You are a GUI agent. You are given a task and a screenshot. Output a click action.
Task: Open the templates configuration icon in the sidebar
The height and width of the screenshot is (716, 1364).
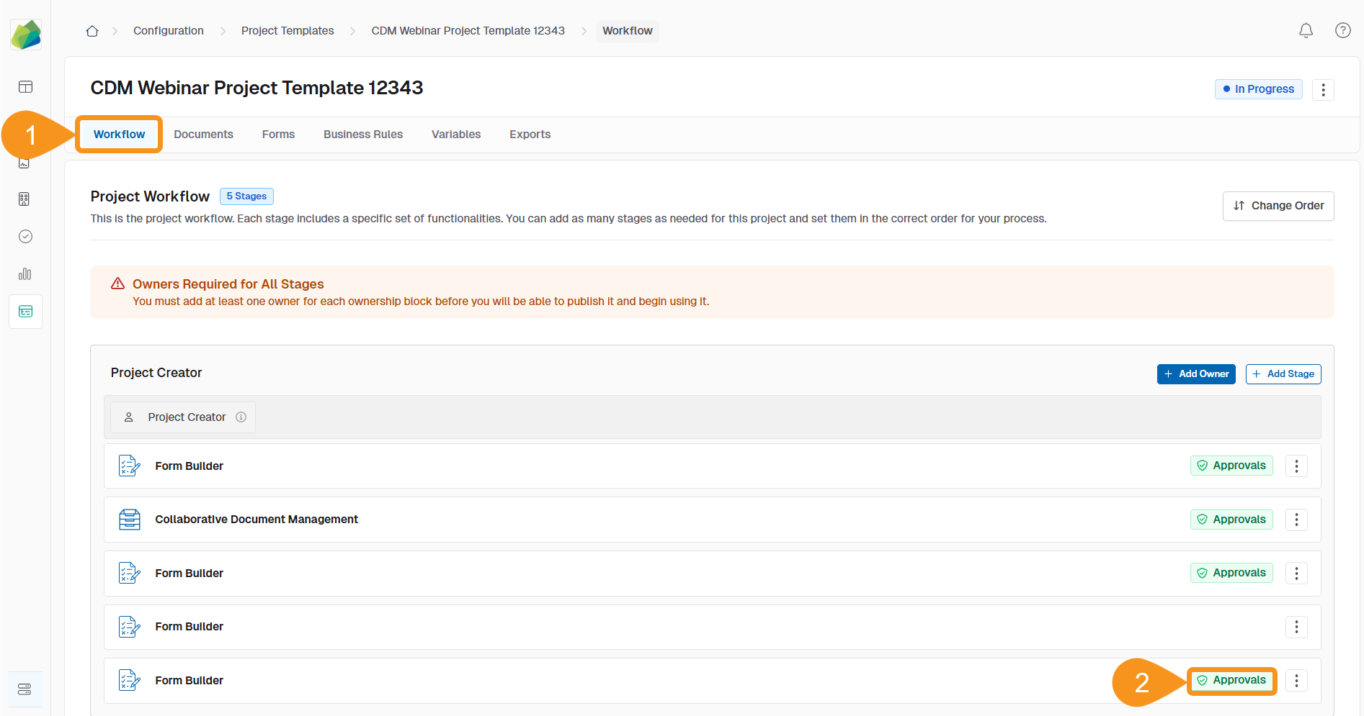(26, 311)
